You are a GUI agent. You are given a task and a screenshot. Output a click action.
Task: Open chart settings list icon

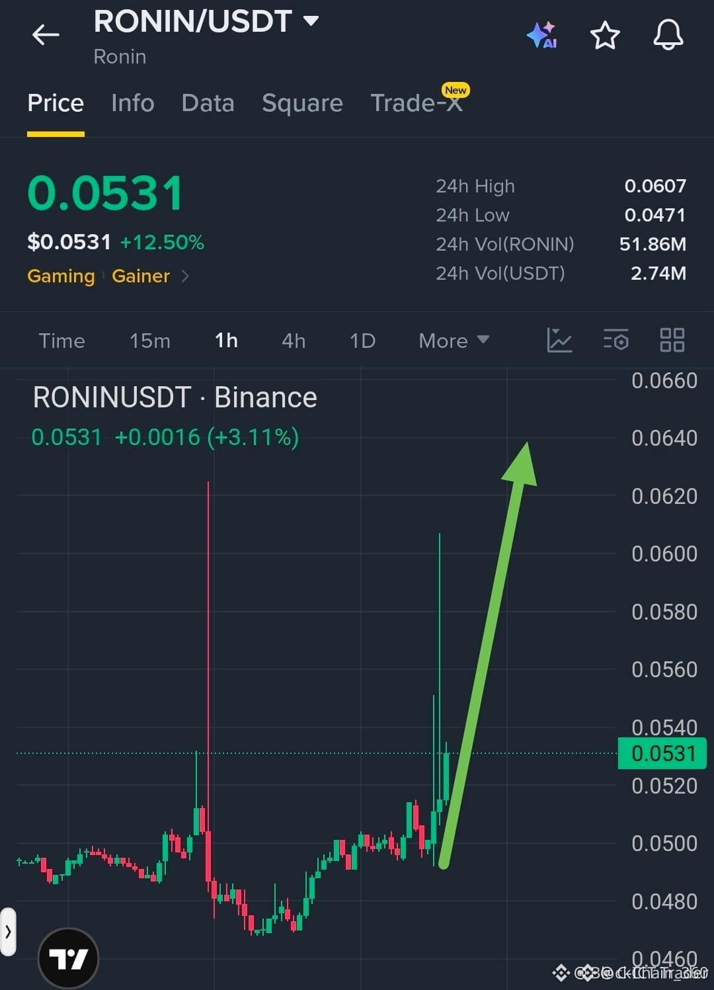[615, 340]
